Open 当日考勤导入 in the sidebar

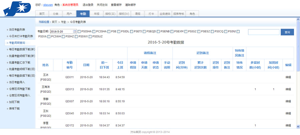pyautogui.click(x=17, y=82)
